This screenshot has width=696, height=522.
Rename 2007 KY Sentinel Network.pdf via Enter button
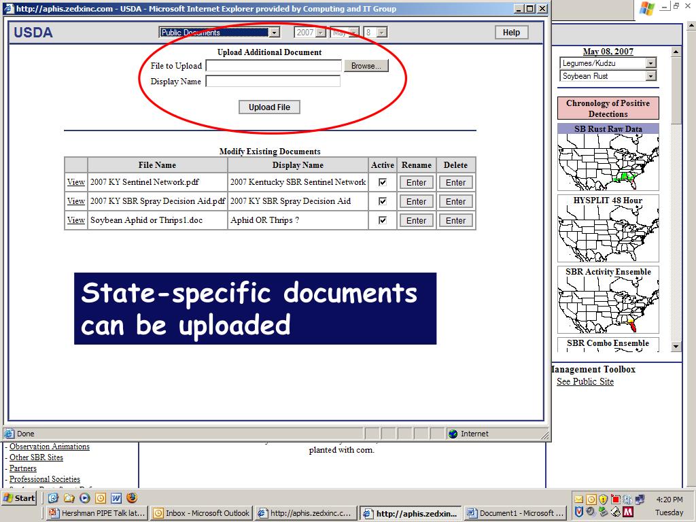click(417, 182)
